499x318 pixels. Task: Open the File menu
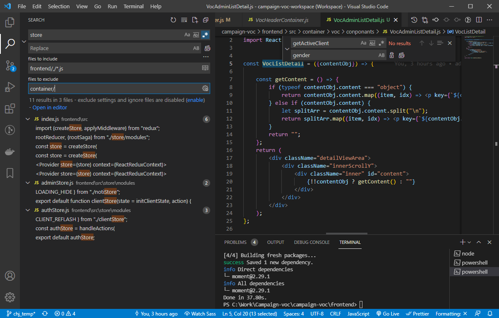[x=22, y=7]
